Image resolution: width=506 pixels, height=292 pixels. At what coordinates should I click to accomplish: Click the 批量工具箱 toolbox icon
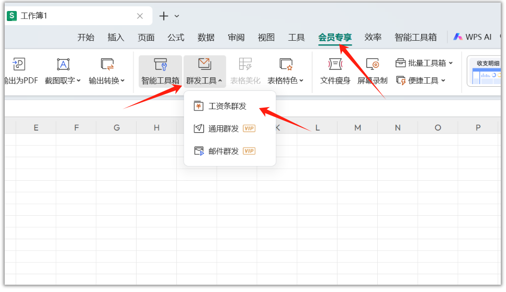400,63
